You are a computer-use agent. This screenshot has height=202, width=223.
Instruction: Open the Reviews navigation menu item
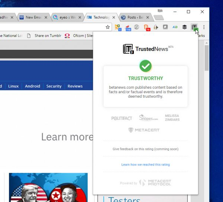pos(75,86)
